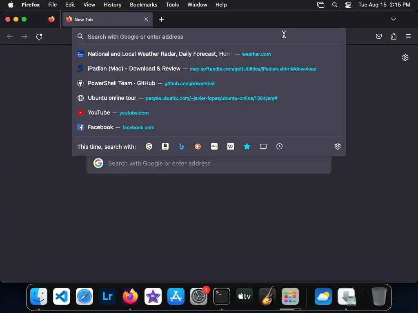The width and height of the screenshot is (418, 313).
Task: Open Control Center in menu bar
Action: [348, 4]
